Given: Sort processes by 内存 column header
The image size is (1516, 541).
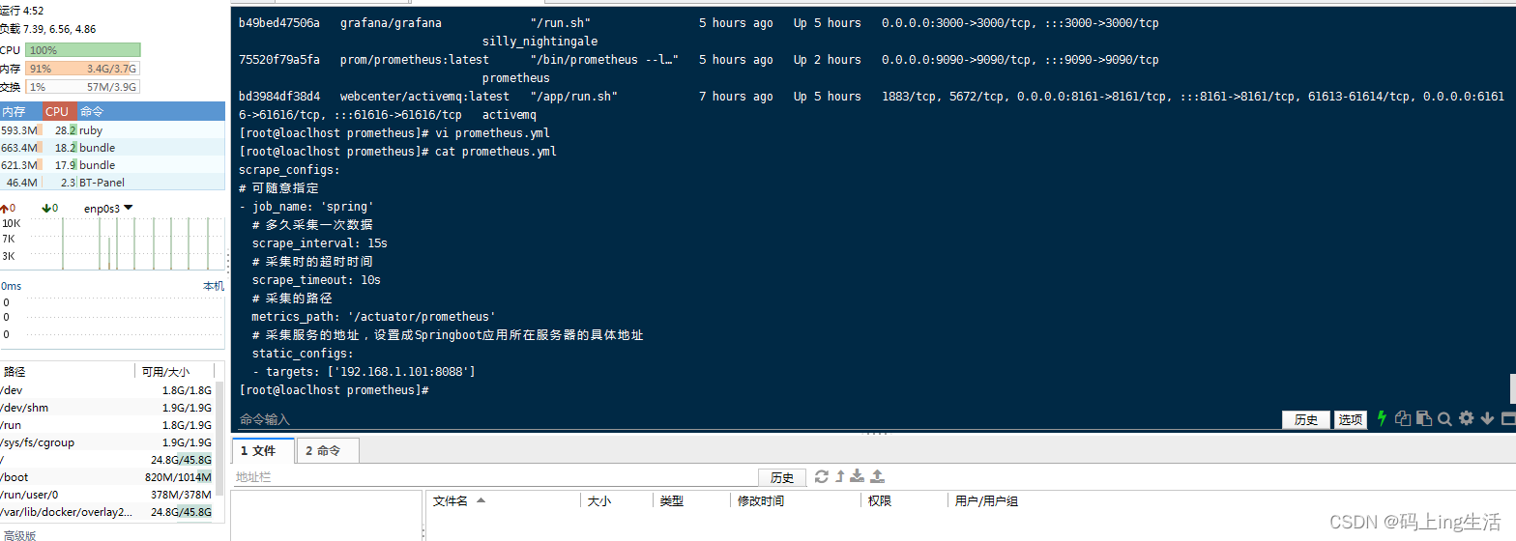Looking at the screenshot, I should click(x=20, y=111).
